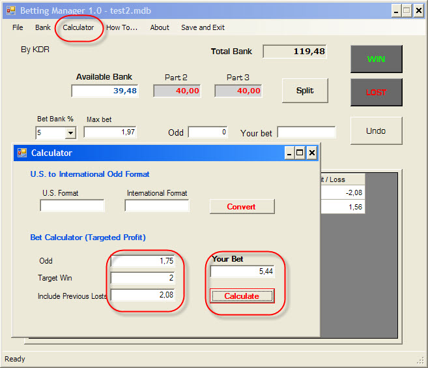Screen dimensions: 428x368
Task: Click the Max bet field
Action: coord(110,132)
